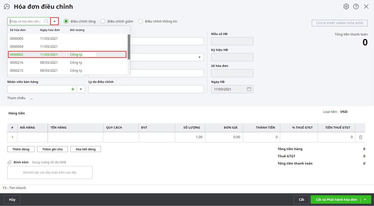Select Điều chỉnh thông tin radio option
374x206 pixels.
[140, 21]
